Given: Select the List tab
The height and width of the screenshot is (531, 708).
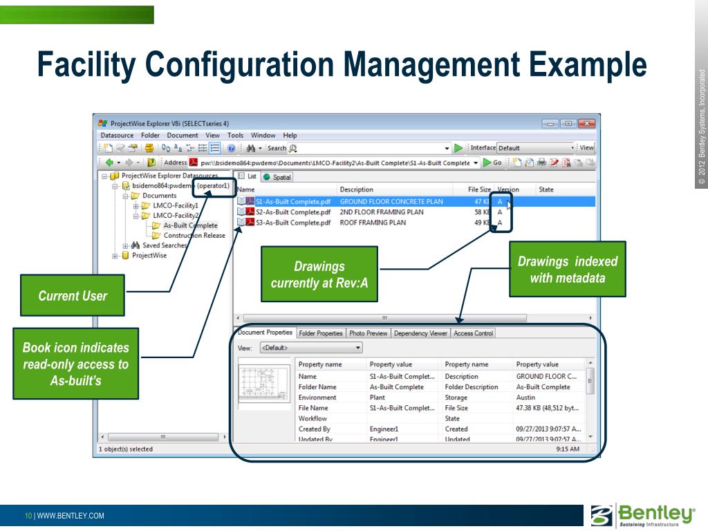Looking at the screenshot, I should point(248,176).
